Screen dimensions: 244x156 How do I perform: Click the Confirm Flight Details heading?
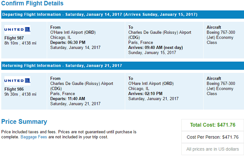tap(32, 3)
